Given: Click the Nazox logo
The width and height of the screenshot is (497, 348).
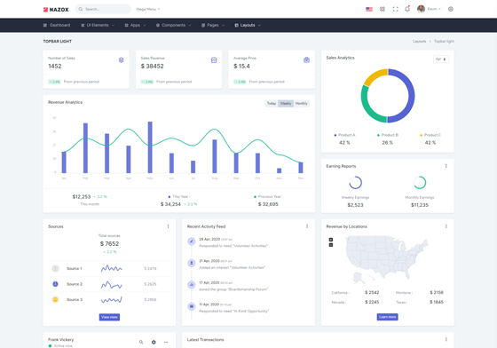Looking at the screenshot, I should click(x=56, y=10).
